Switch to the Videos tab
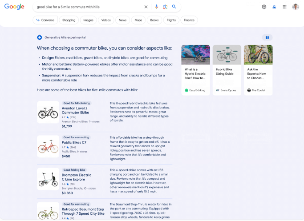This screenshot has width=304, height=221. coord(106,20)
